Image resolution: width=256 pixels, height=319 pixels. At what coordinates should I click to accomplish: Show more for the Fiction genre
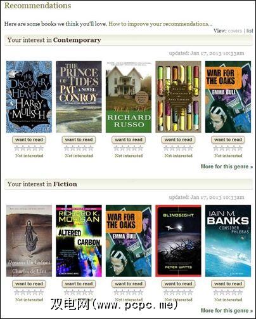227,311
